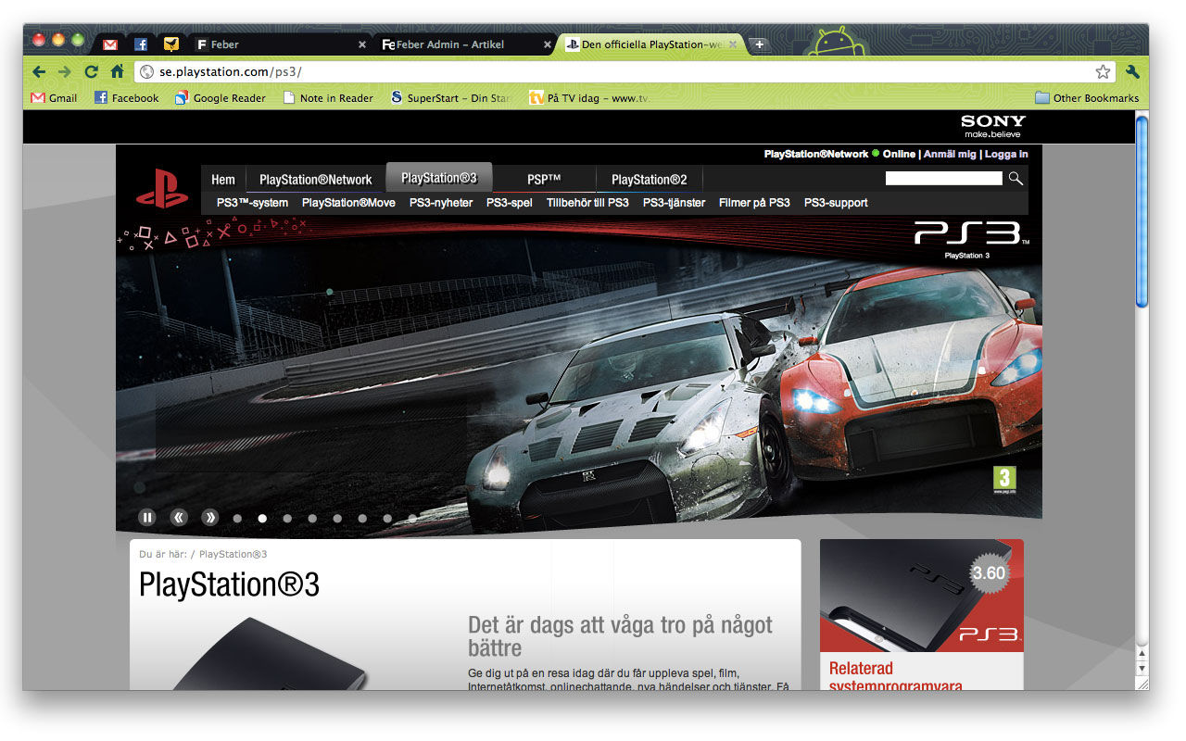Pause the banner slideshow
Image resolution: width=1186 pixels, height=741 pixels.
[x=147, y=517]
